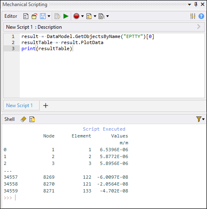Select the New Script 1 tab
Image resolution: width=207 pixels, height=209 pixels.
[x=19, y=106]
